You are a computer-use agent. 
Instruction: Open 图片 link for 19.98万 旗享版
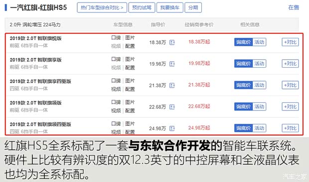pyautogui.click(x=130, y=59)
